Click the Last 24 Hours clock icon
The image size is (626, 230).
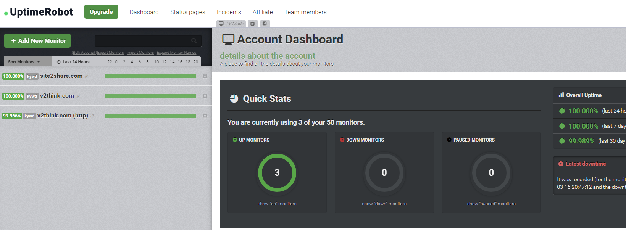59,62
